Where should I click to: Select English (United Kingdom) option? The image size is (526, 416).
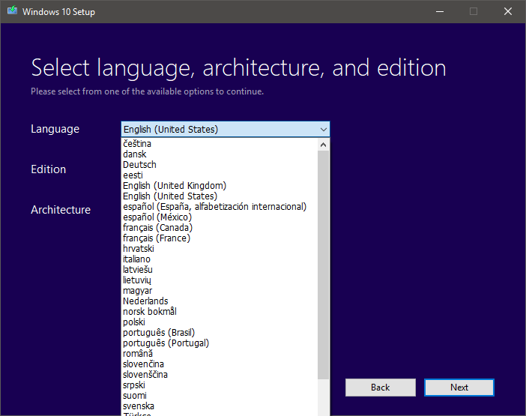[220, 186]
